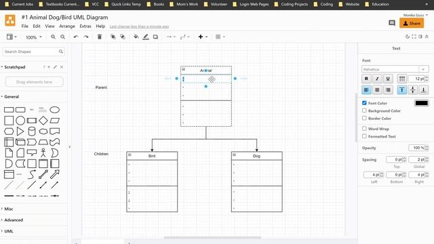The height and width of the screenshot is (244, 434).
Task: Align text to the right
Action: pos(388,89)
